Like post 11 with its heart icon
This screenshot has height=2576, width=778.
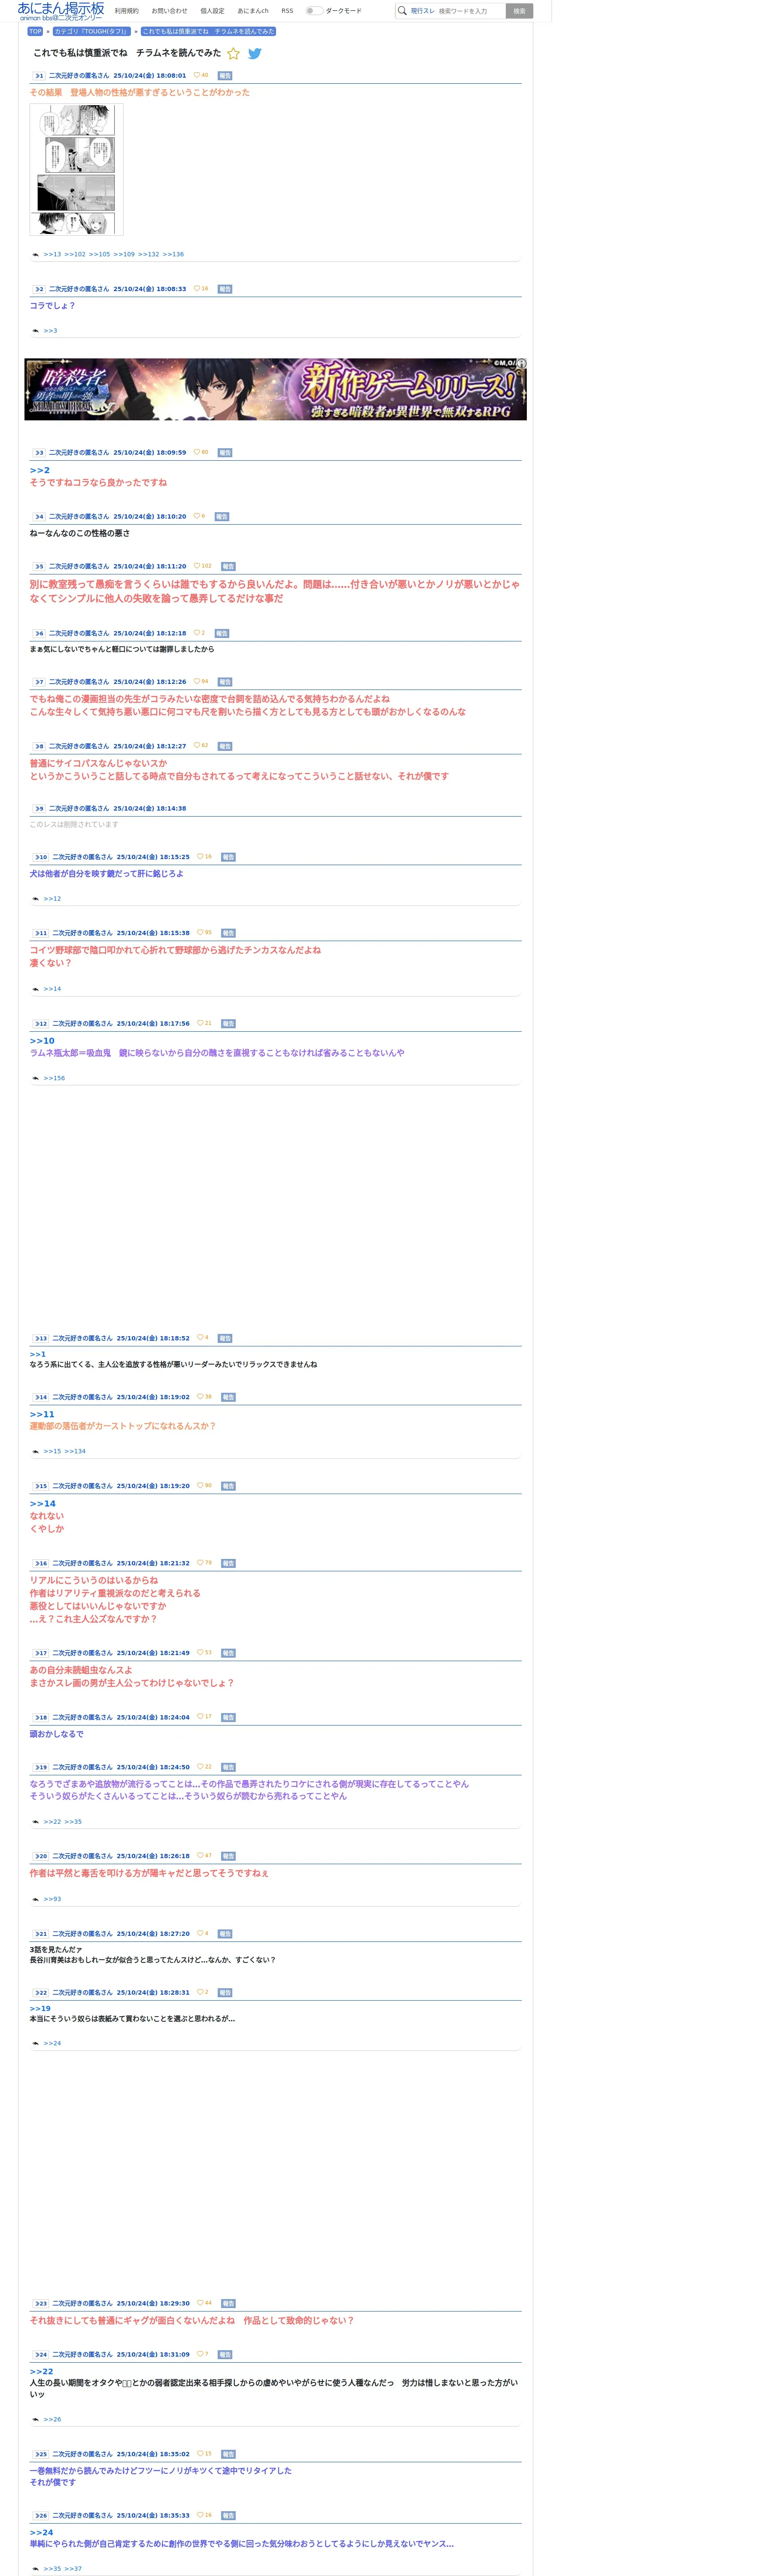(200, 933)
